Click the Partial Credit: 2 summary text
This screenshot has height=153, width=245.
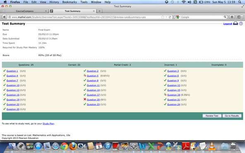pyautogui.click(x=122, y=65)
